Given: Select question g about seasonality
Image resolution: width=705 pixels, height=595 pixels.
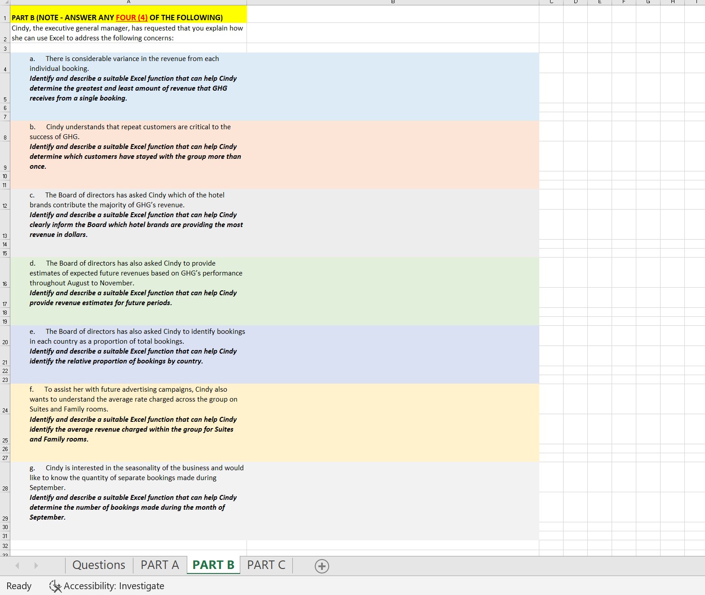Looking at the screenshot, I should [x=128, y=477].
